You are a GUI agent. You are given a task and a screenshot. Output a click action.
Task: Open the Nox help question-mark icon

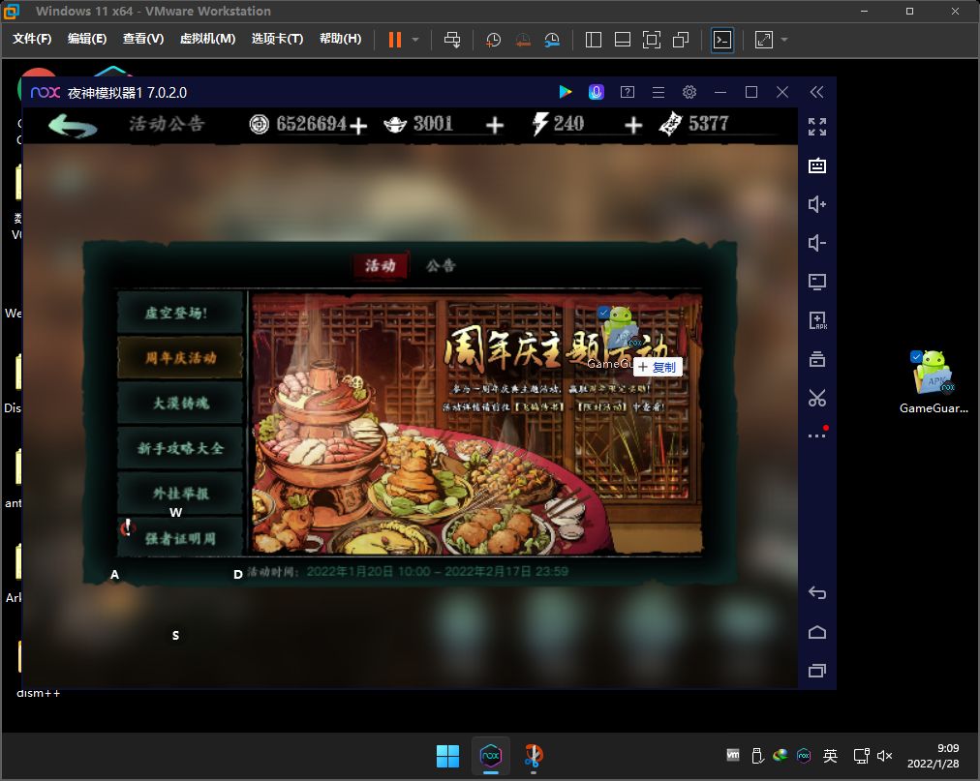tap(627, 93)
